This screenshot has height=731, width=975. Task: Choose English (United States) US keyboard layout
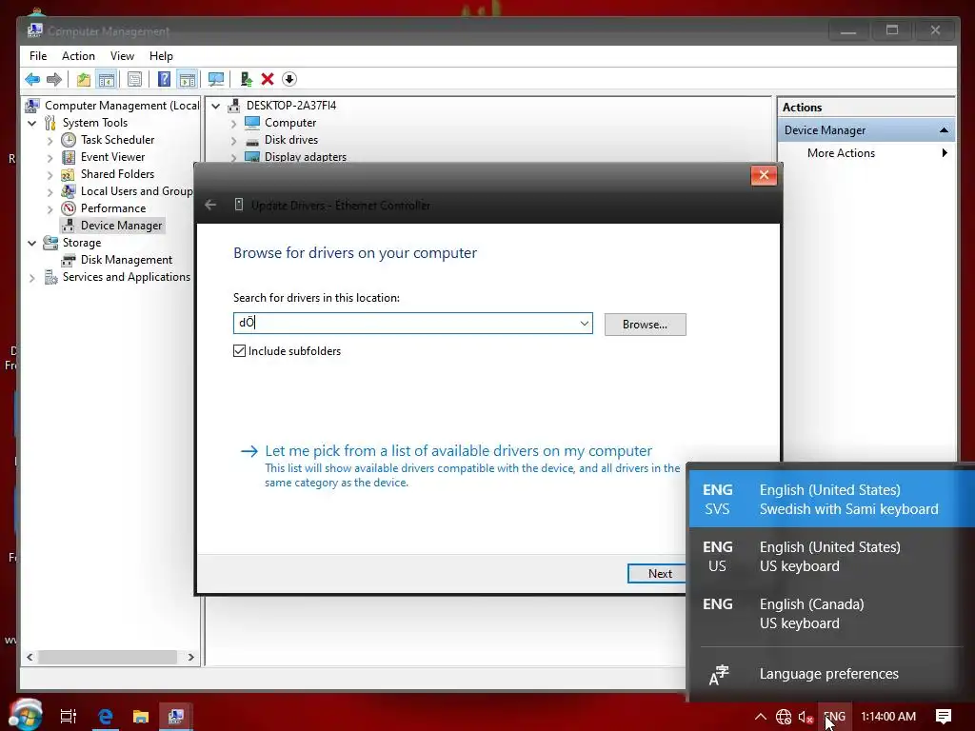point(832,556)
